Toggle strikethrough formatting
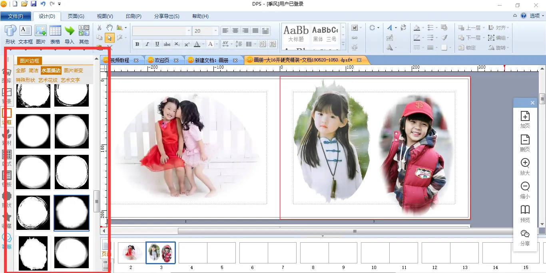This screenshot has height=273, width=546. tap(167, 44)
